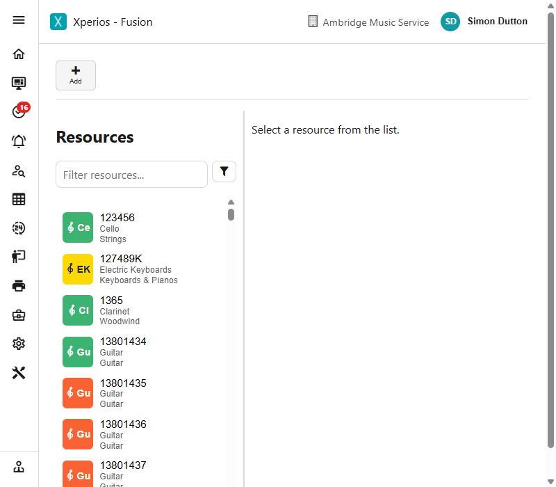Go to the Home icon in sidebar

[19, 54]
